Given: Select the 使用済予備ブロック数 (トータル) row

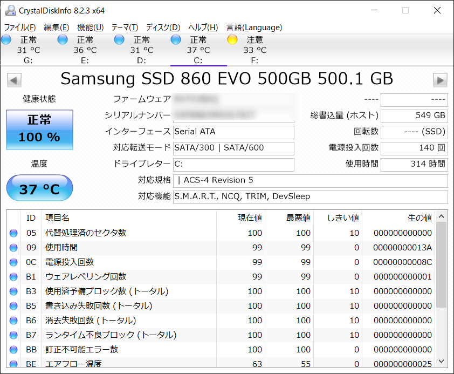Looking at the screenshot, I should 221,291.
